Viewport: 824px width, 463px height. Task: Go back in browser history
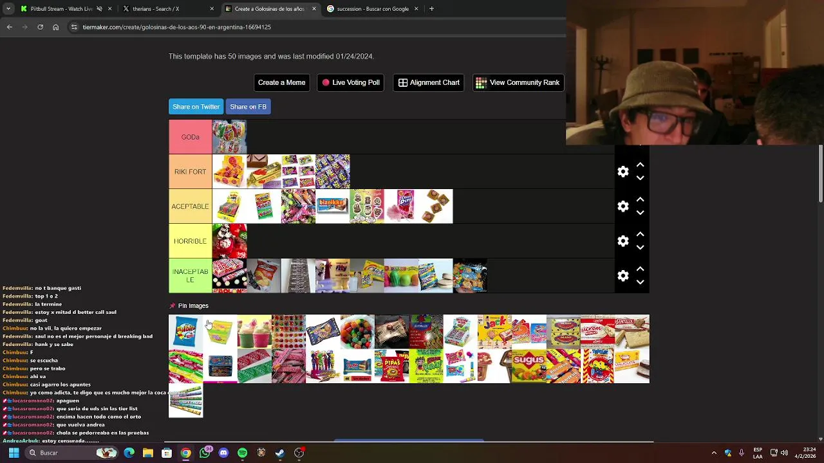(x=10, y=27)
